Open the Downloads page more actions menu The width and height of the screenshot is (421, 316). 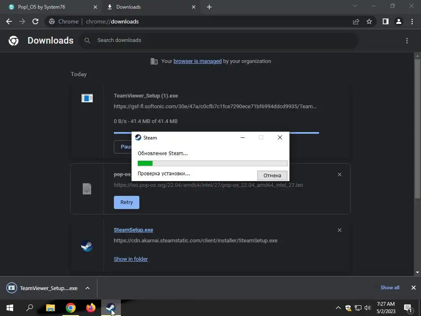[x=407, y=41]
